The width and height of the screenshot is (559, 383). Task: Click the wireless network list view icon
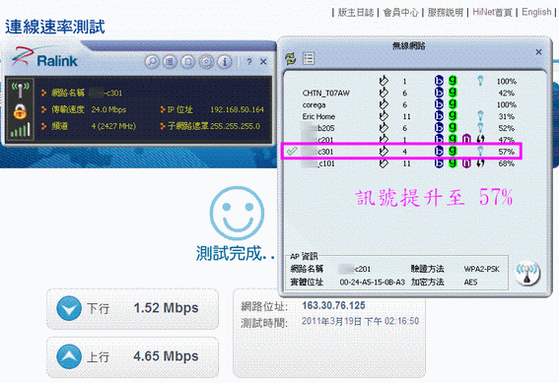(x=309, y=58)
